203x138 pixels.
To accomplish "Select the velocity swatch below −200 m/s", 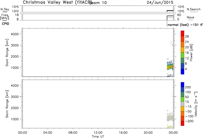I will click(x=182, y=123).
